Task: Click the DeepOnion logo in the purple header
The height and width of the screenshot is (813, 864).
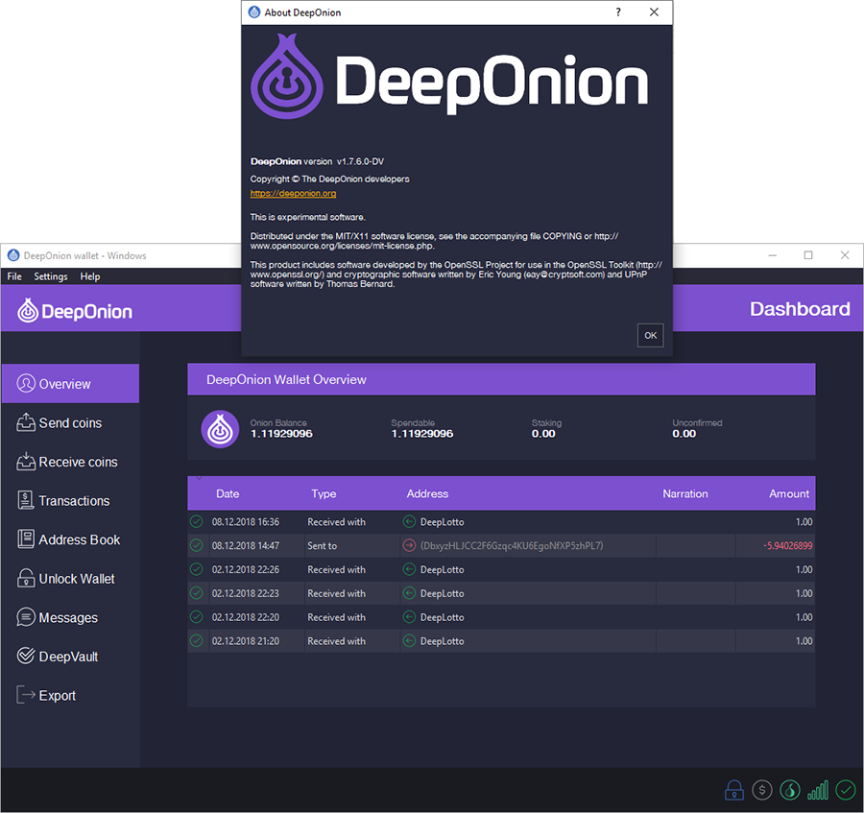Action: 74,311
